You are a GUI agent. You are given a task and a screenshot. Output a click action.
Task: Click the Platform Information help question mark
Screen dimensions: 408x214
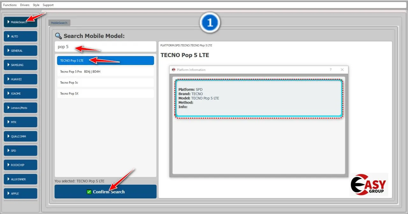click(x=330, y=70)
